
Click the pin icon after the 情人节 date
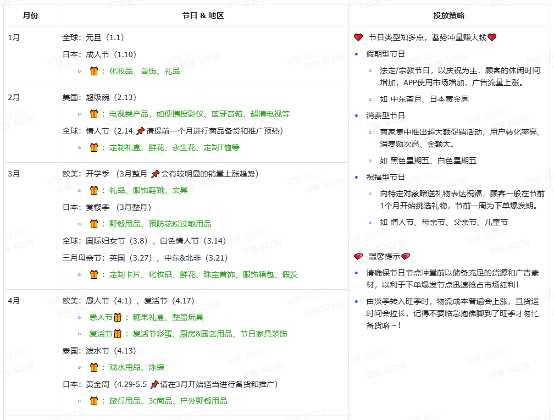(141, 130)
